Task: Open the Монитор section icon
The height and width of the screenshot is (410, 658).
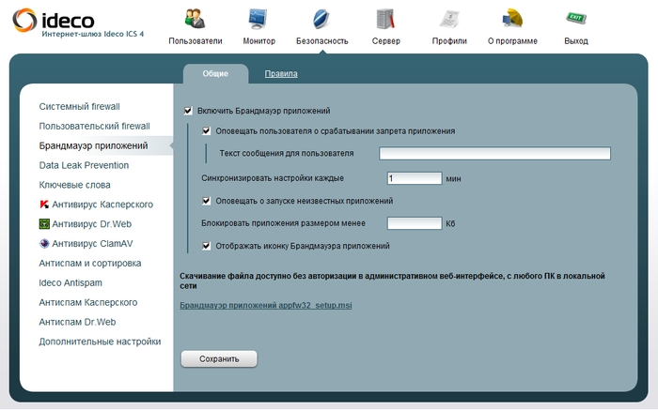Action: pos(258,21)
